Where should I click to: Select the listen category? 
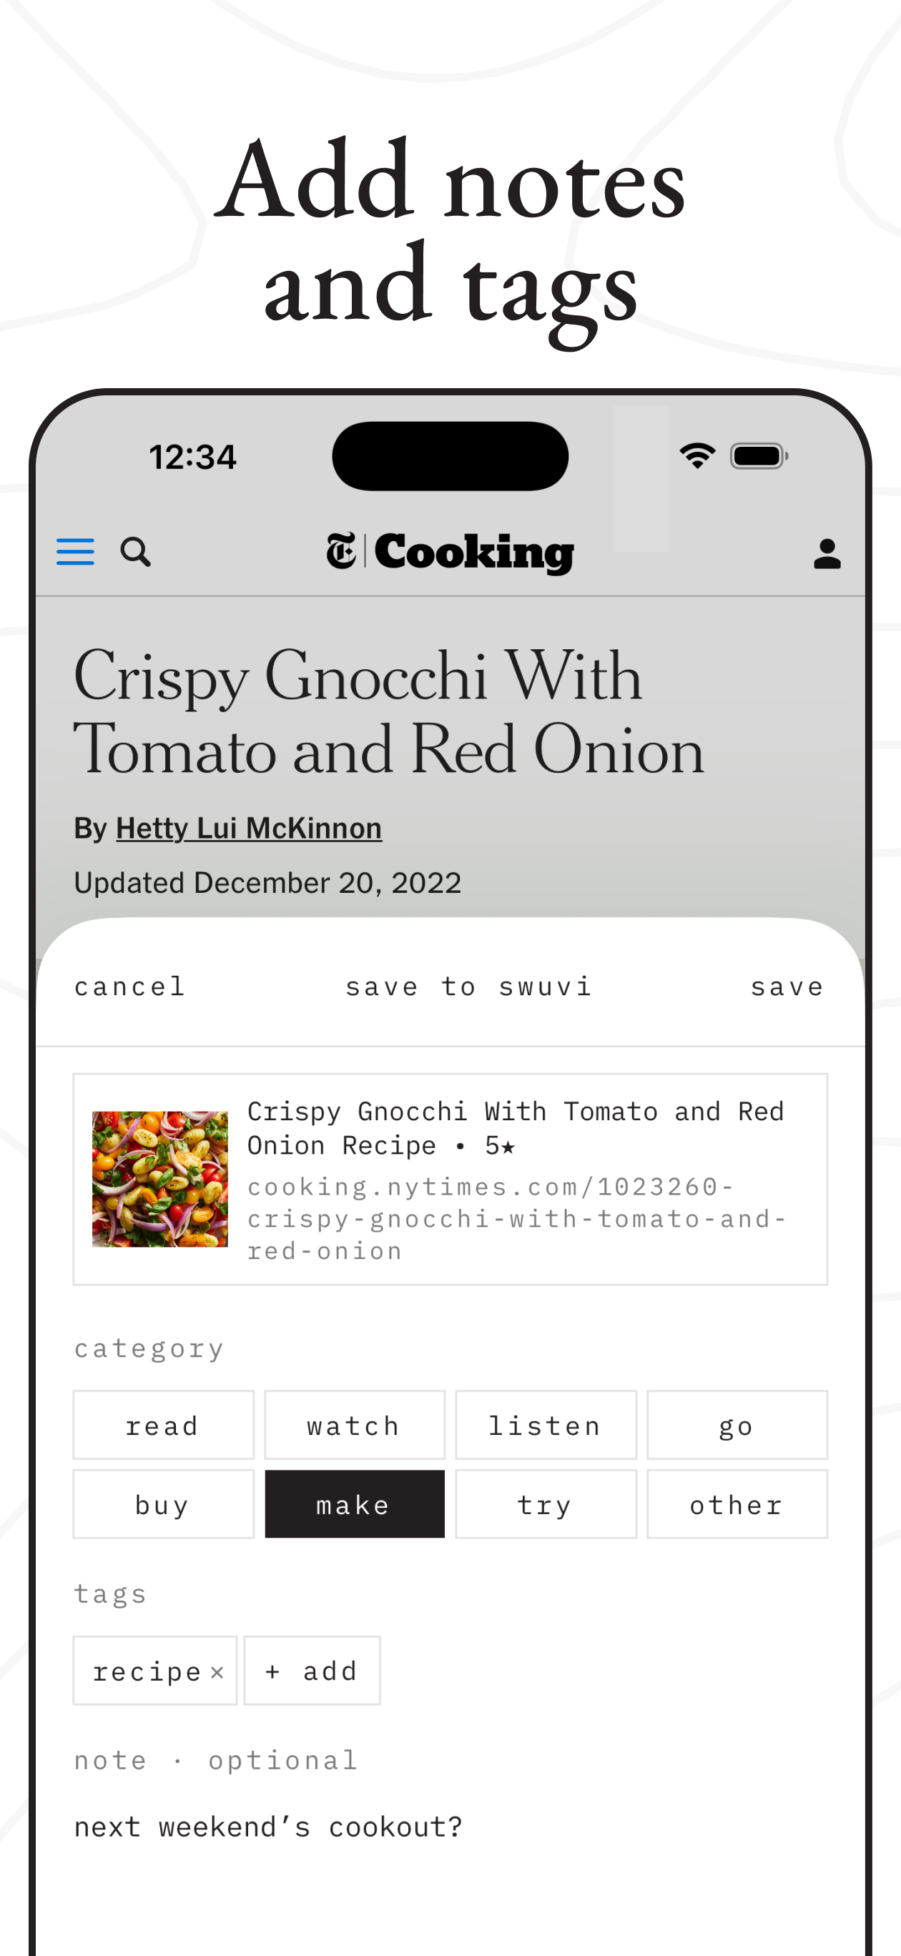point(546,1426)
